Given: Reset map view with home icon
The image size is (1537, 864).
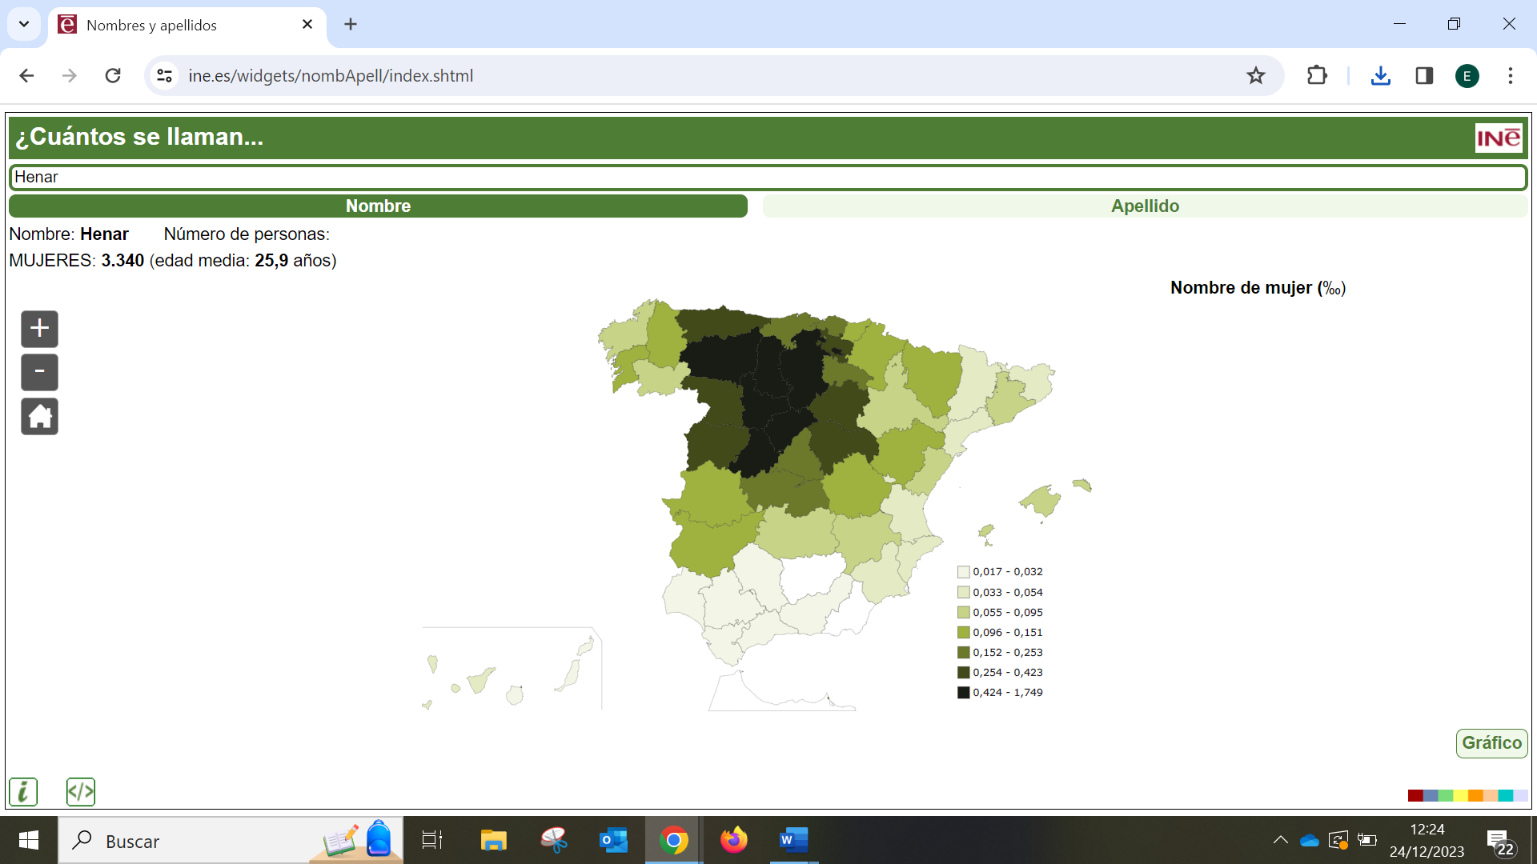Looking at the screenshot, I should [x=39, y=416].
